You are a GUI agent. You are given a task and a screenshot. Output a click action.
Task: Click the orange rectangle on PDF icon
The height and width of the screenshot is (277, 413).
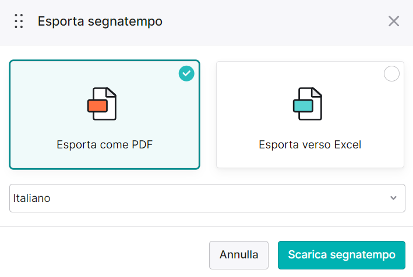click(97, 106)
